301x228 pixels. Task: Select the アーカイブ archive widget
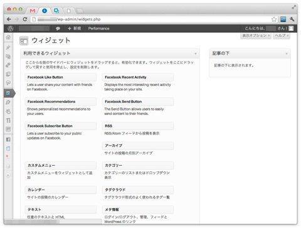138,146
